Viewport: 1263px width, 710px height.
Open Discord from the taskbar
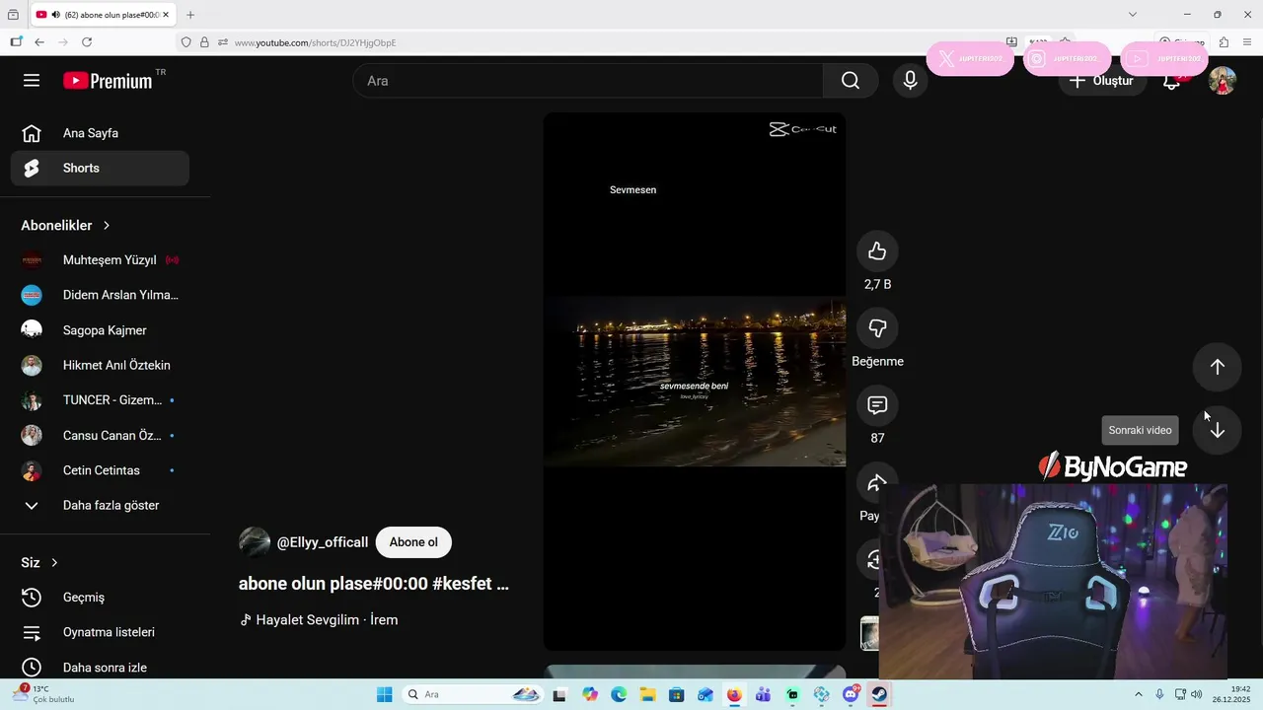coord(851,694)
